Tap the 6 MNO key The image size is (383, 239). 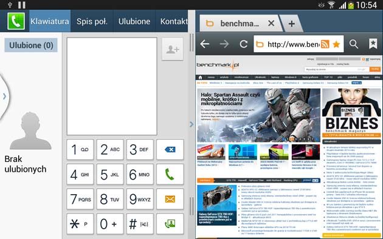(x=140, y=174)
